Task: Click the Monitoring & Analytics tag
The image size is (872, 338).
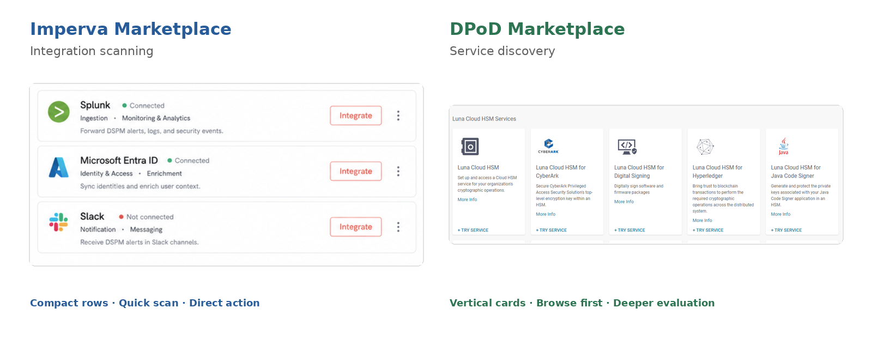Action: 156,118
